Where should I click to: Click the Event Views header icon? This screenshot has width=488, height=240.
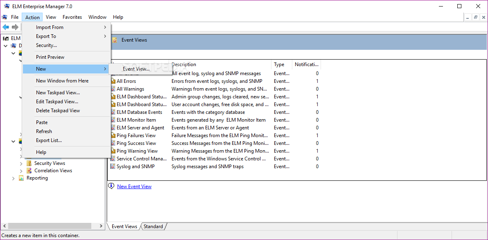pyautogui.click(x=115, y=40)
